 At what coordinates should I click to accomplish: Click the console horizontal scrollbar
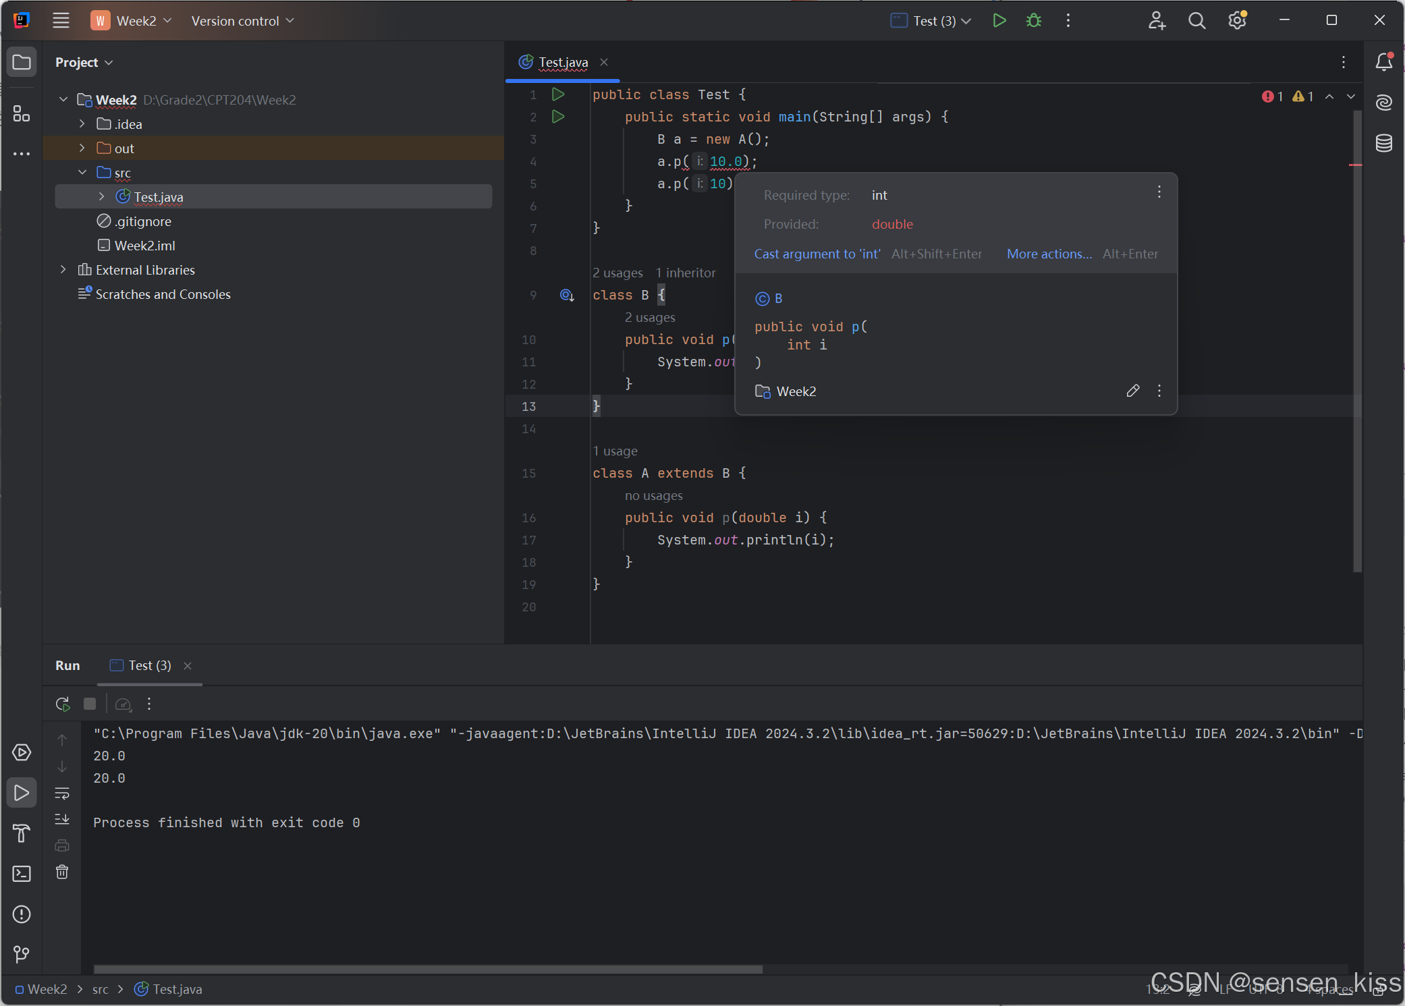click(x=428, y=969)
